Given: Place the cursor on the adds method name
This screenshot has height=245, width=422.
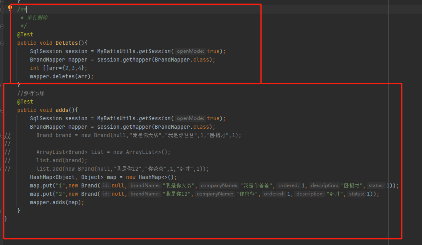Looking at the screenshot, I should (62, 110).
